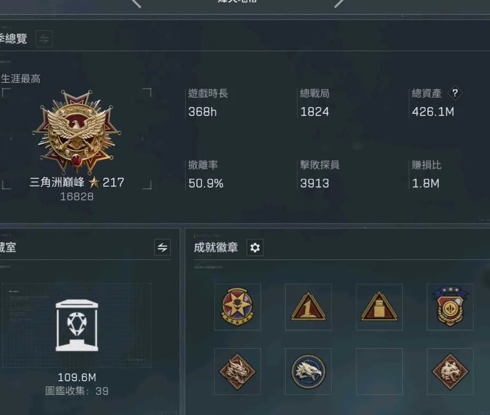Click the 撤離率 50.9% stat
Screen dimensions: 490x415
[206, 174]
